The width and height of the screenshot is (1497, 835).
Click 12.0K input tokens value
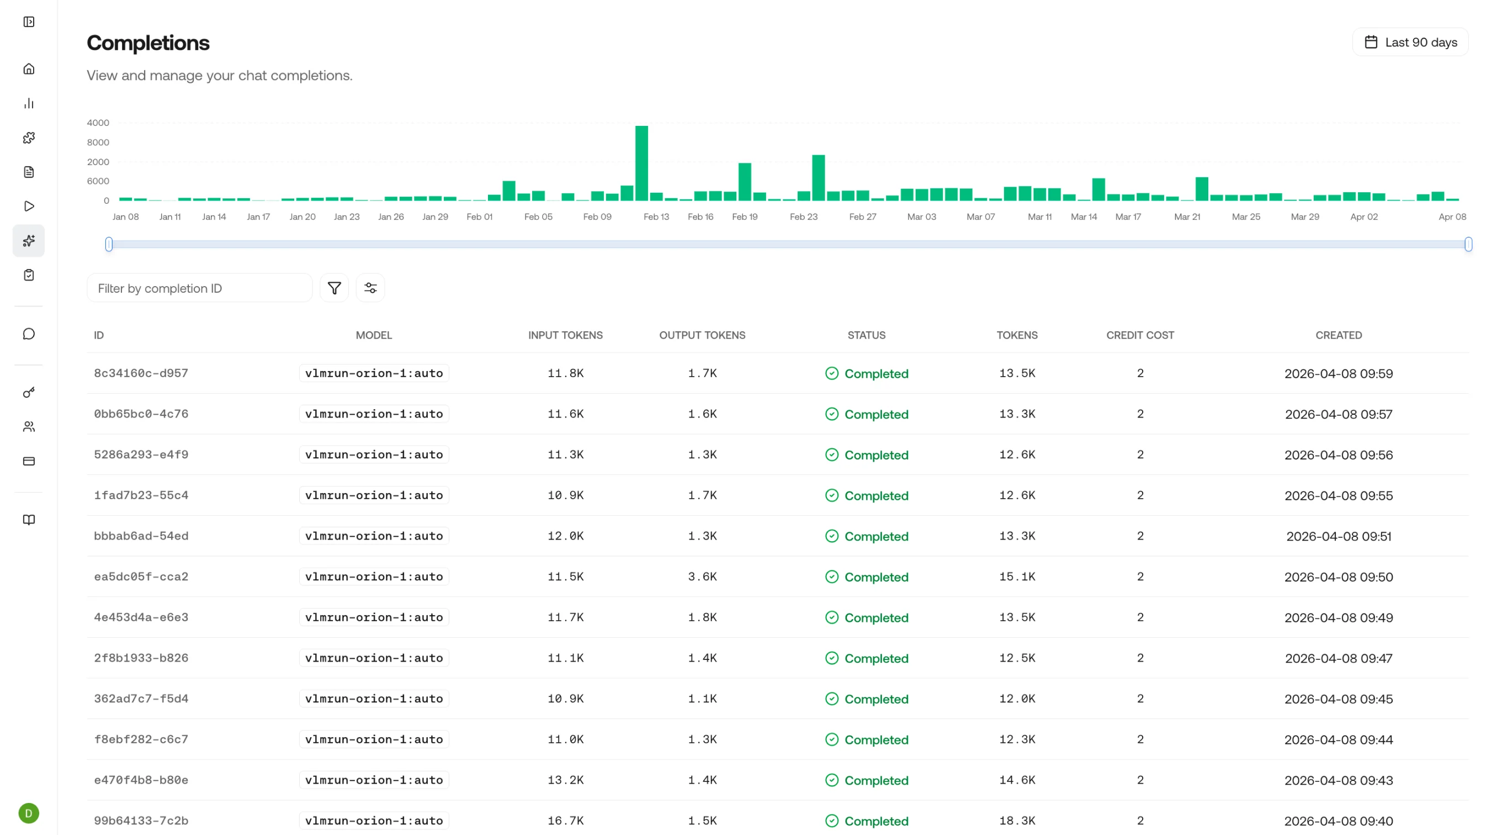point(565,536)
